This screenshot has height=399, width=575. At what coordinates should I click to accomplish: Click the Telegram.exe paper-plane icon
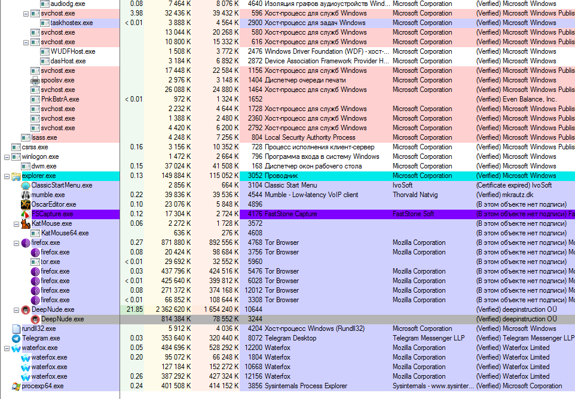point(16,338)
